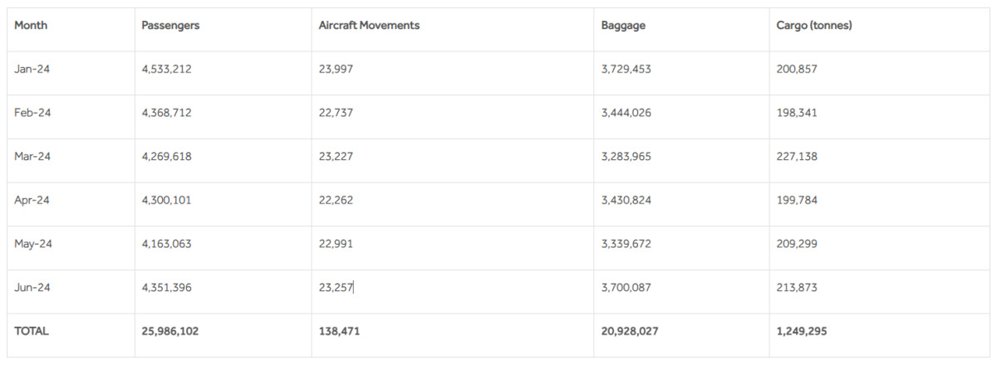Click Feb-24 baggage value 3,444,026

coord(626,113)
